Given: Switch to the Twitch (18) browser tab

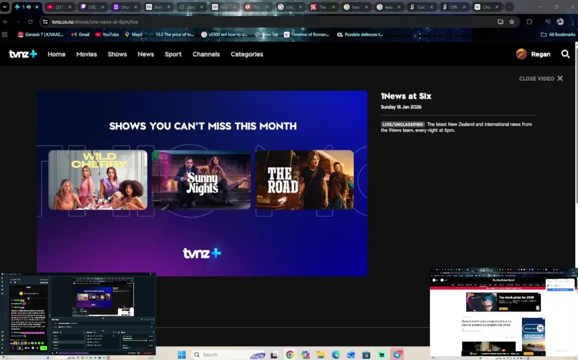Looking at the screenshot, I should coord(92,7).
